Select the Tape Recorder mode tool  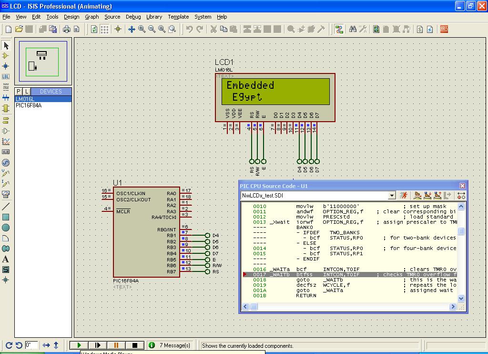tap(6, 152)
